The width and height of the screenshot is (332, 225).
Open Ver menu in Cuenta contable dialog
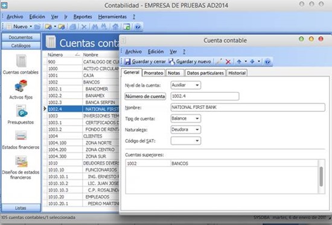173,52
